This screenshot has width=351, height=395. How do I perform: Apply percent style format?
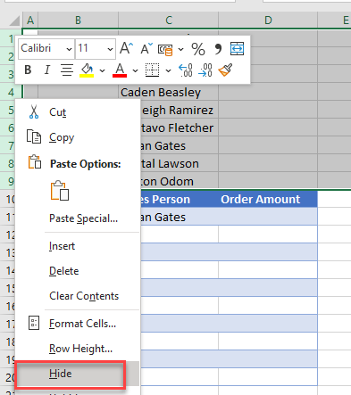pyautogui.click(x=198, y=49)
